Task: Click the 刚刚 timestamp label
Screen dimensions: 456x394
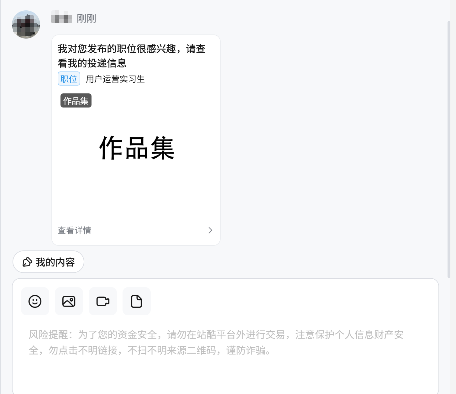Action: coord(86,18)
